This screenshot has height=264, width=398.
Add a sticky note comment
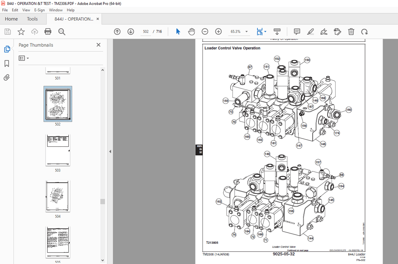point(297,31)
